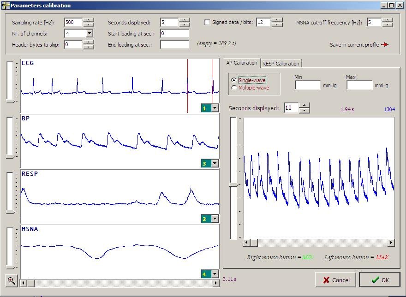Increase MSNA cut-off frequency value

click(388, 20)
